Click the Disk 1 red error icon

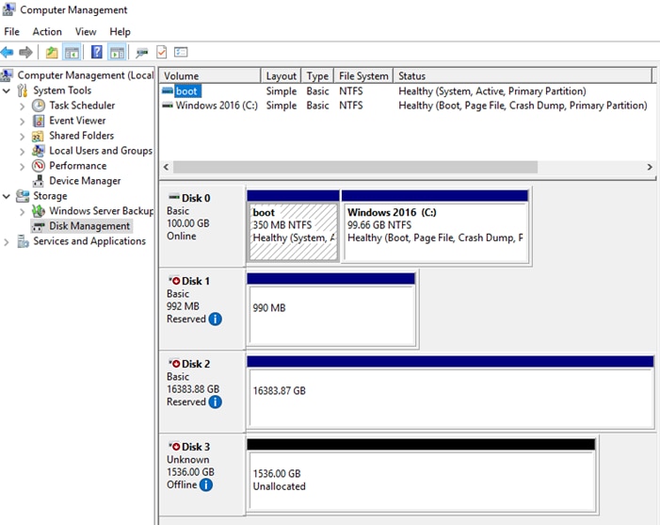coord(175,281)
